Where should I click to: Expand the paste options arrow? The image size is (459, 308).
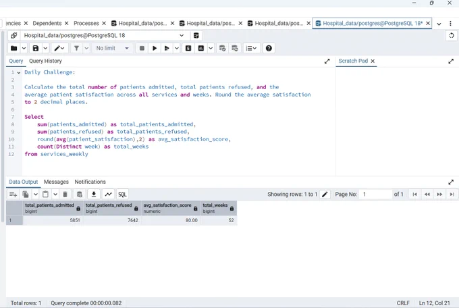(x=55, y=195)
